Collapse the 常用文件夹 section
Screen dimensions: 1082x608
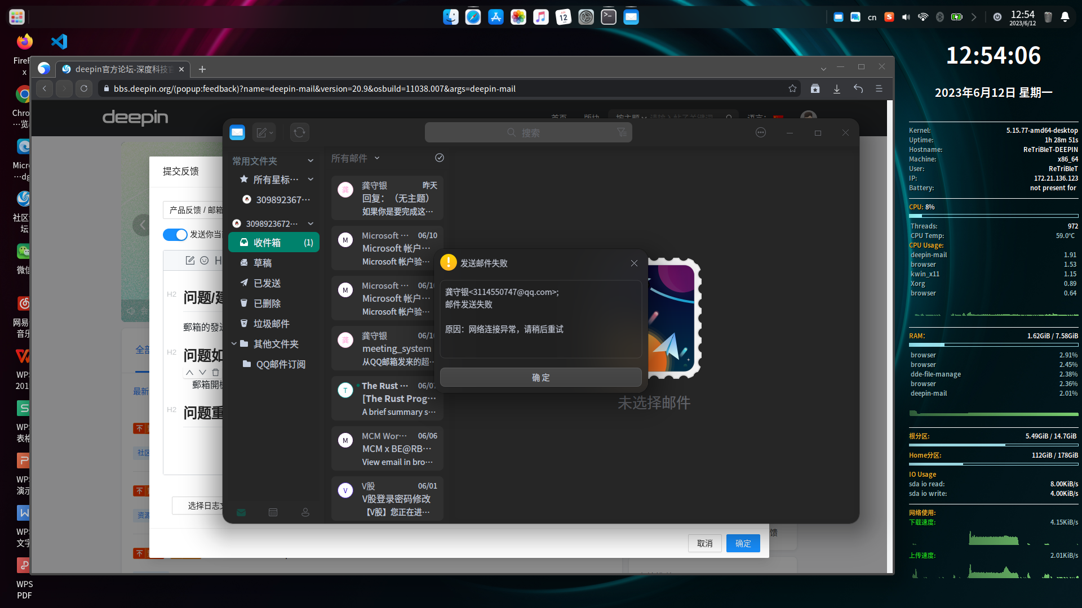point(311,161)
